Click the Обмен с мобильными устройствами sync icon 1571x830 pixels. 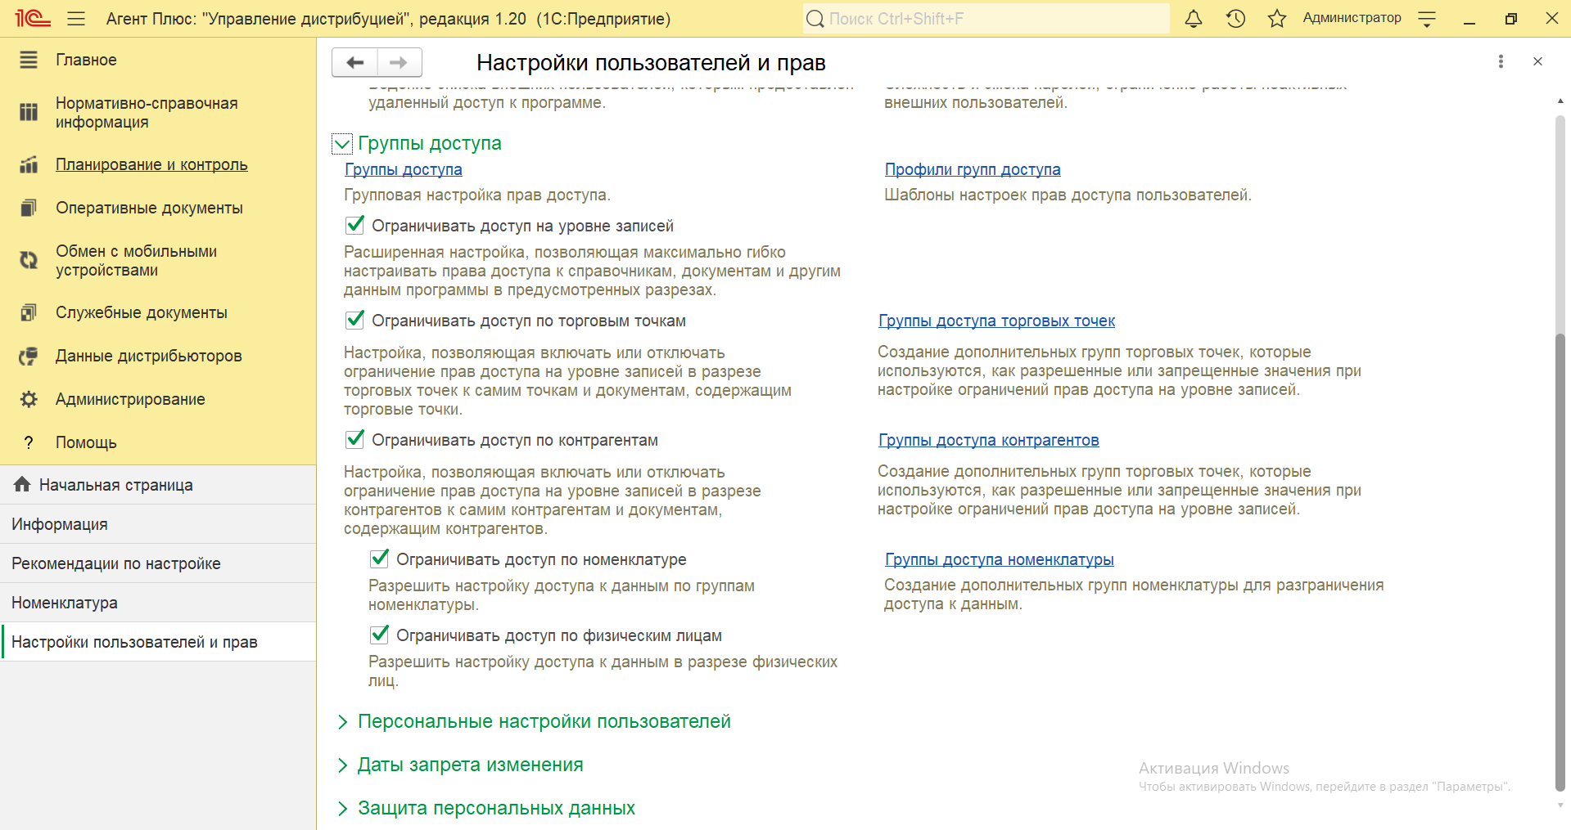[x=29, y=260]
